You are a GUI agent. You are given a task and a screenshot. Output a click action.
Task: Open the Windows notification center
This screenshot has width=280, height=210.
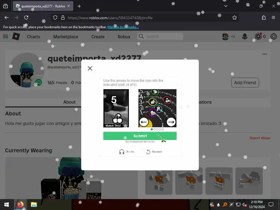(271, 205)
